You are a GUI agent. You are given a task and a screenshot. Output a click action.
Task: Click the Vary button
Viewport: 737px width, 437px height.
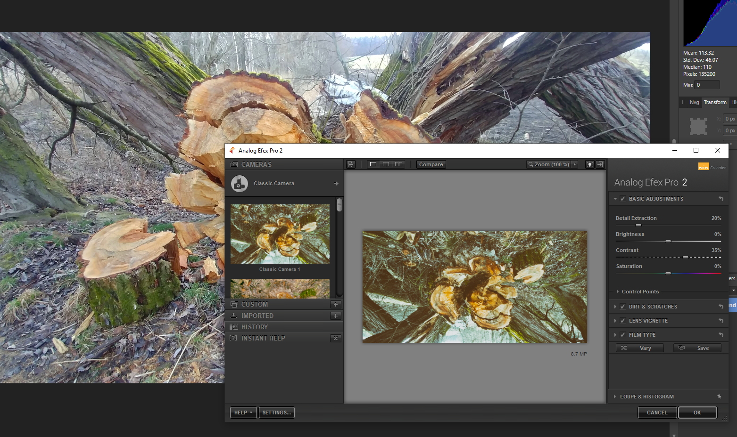640,348
